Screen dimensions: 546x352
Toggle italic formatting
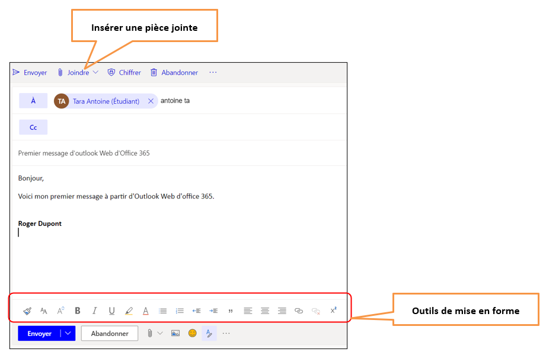pos(94,311)
